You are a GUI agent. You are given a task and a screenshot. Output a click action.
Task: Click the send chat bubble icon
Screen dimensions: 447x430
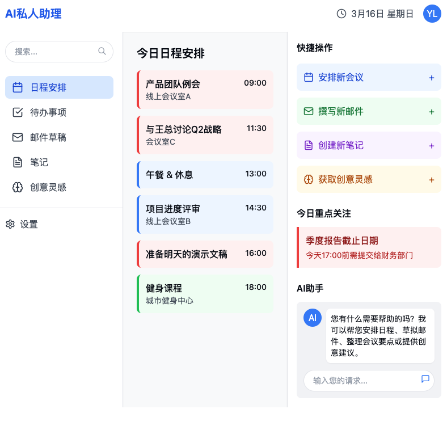click(425, 379)
